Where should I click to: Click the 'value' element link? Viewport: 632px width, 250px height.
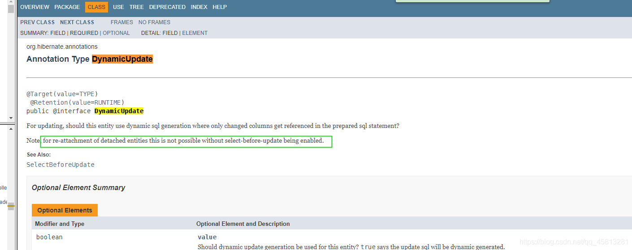207,237
